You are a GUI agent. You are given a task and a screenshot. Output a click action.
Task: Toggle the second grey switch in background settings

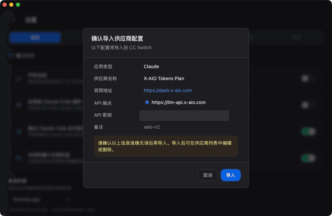tap(308, 105)
